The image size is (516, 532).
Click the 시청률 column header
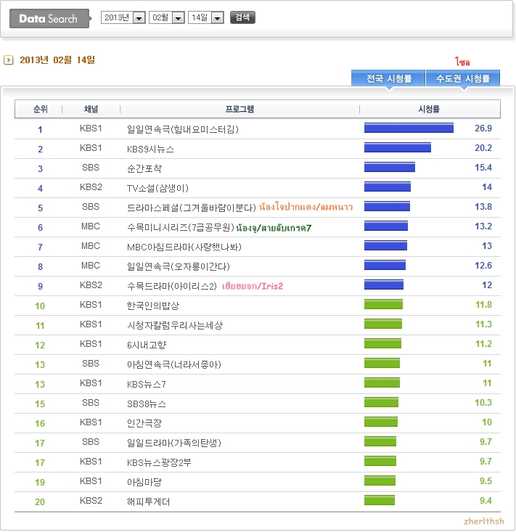click(429, 110)
